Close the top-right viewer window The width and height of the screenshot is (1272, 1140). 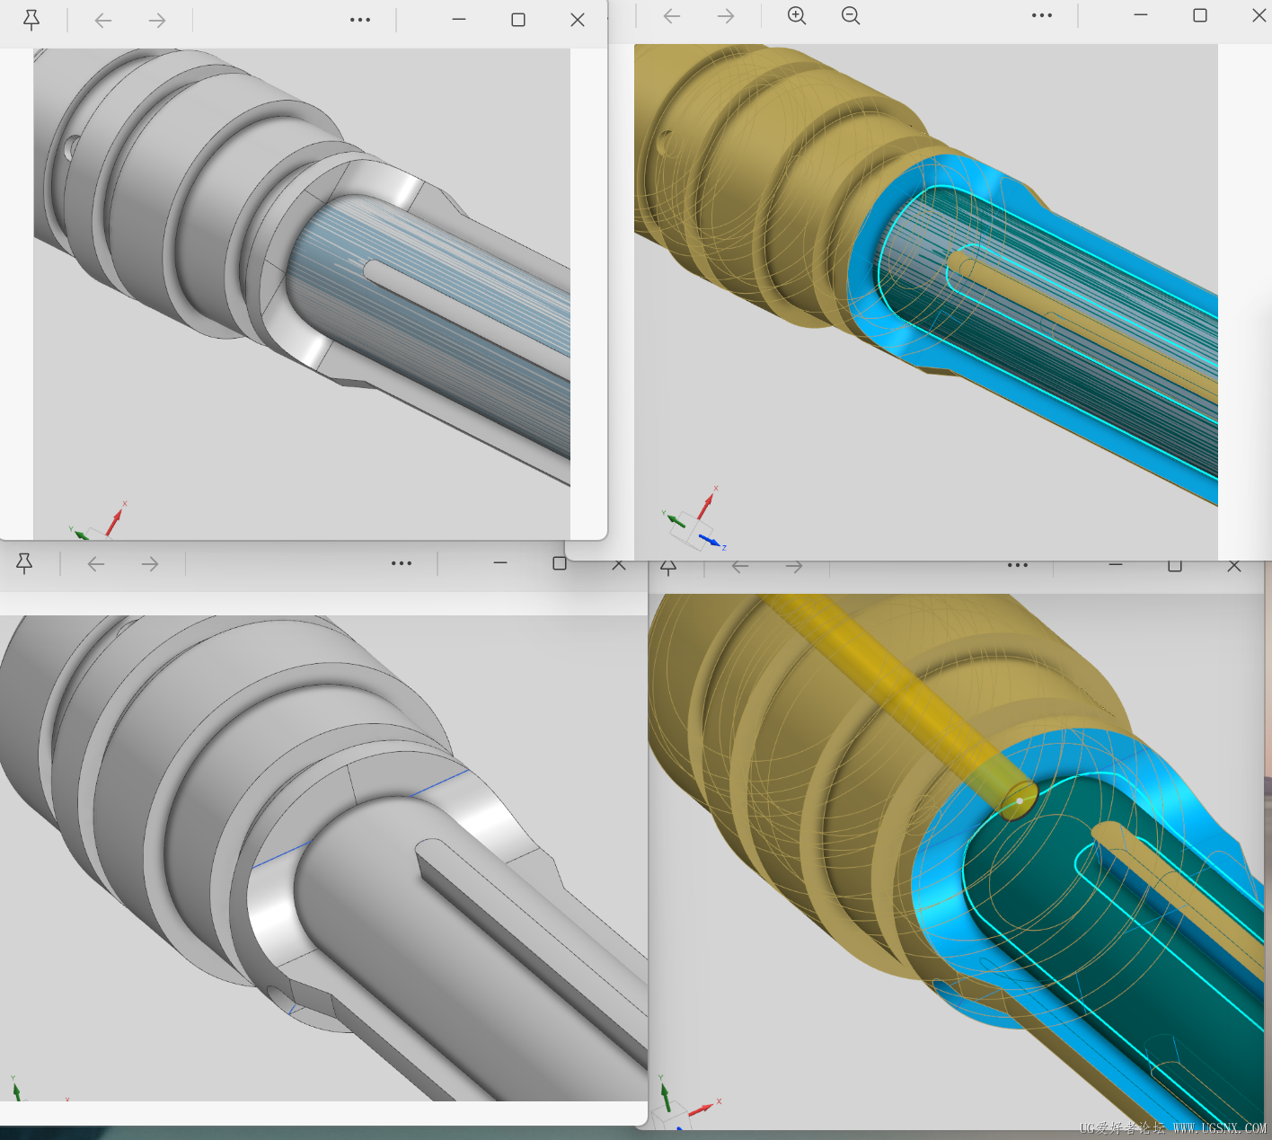(x=1259, y=15)
